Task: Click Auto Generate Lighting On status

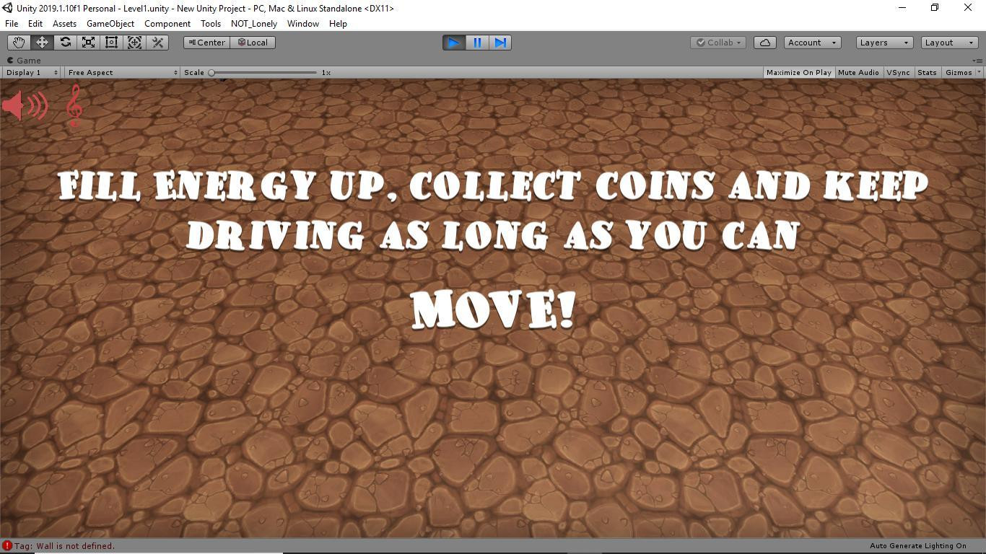Action: pyautogui.click(x=917, y=546)
